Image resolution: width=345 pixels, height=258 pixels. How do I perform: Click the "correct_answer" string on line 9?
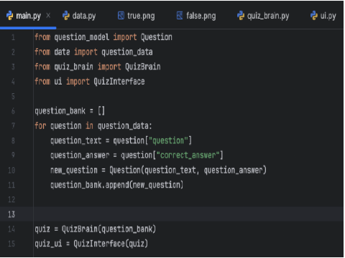188,156
